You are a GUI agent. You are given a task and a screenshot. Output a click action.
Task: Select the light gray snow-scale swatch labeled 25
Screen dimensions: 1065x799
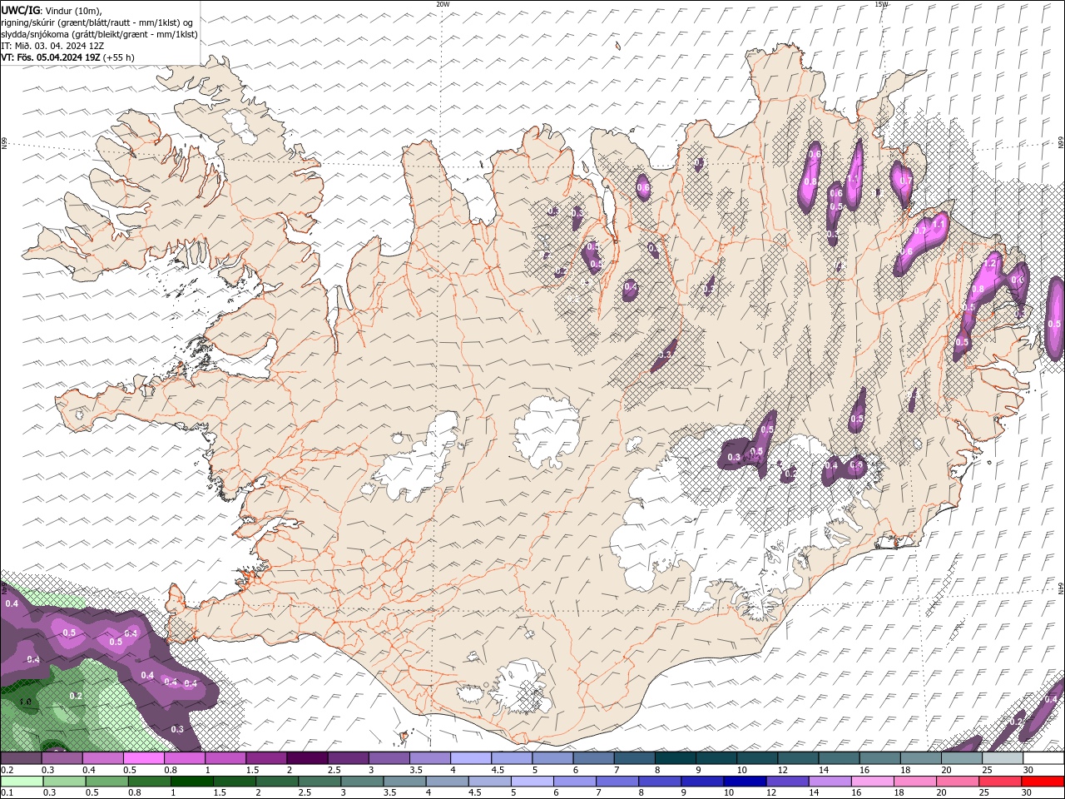pos(1002,758)
